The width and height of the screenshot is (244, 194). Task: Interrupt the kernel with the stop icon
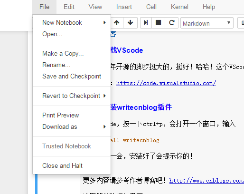pyautogui.click(x=158, y=23)
